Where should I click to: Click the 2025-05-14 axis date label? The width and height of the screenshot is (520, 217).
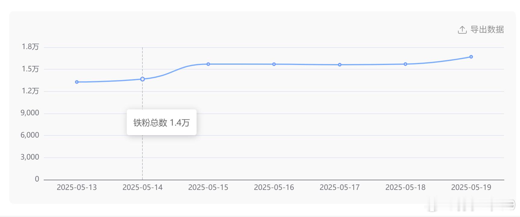tap(142, 188)
